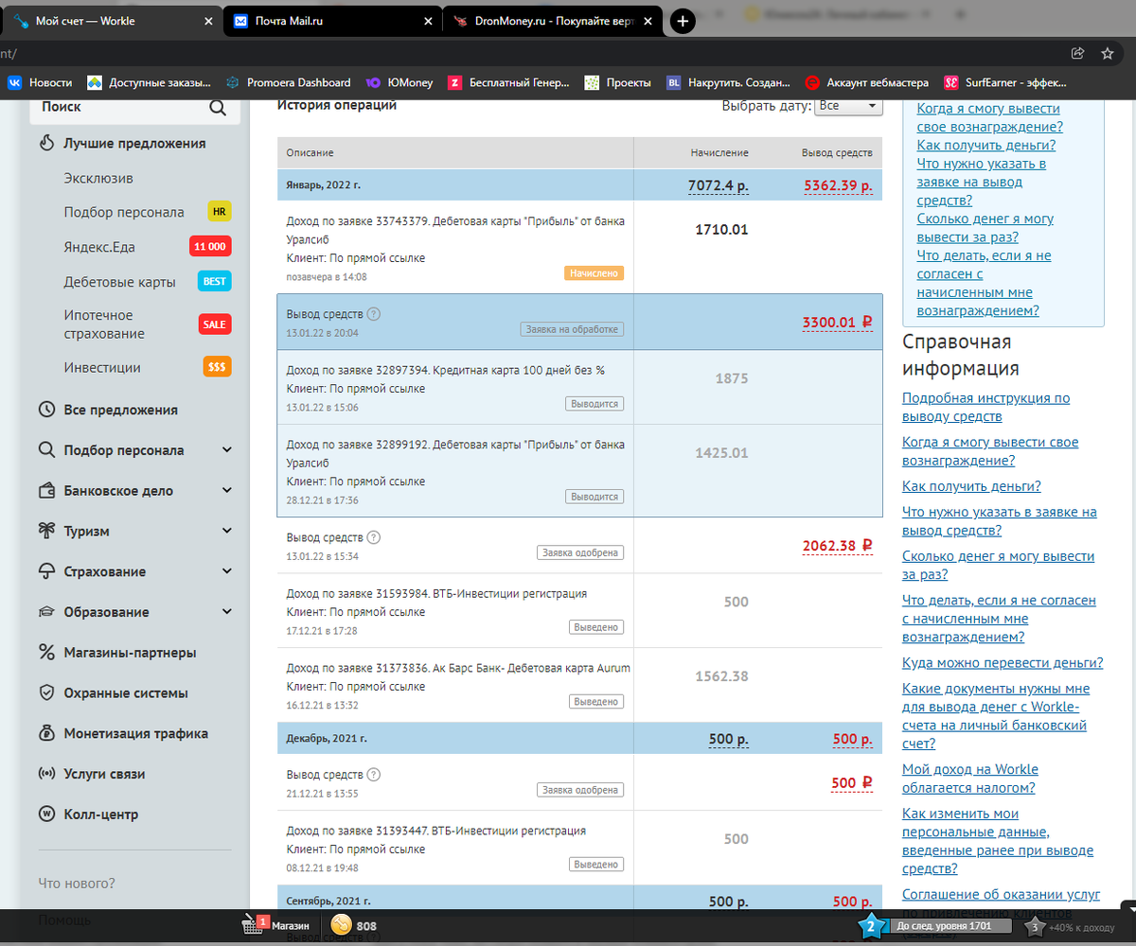The image size is (1136, 946).
Task: Click the bookmark star icon
Action: [1107, 54]
